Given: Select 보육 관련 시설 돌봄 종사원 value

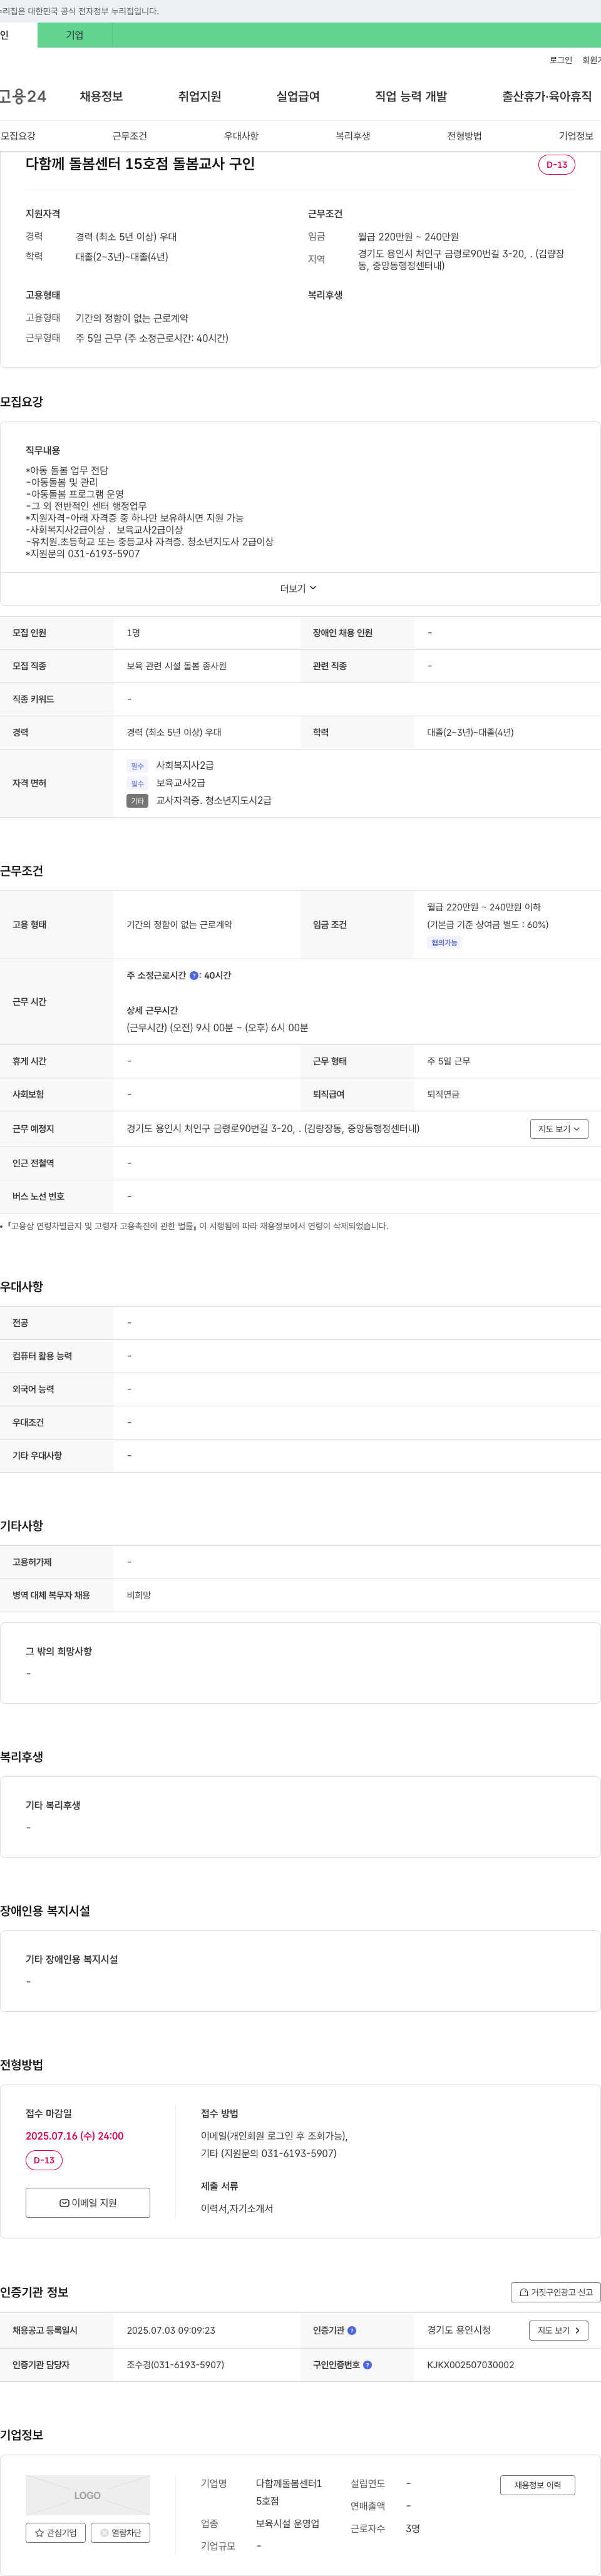Looking at the screenshot, I should [177, 666].
